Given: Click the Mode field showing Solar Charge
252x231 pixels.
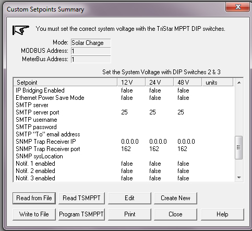Looking at the screenshot, I should point(91,43).
